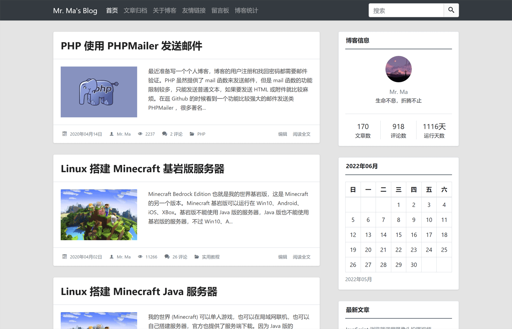Select day 15 in the calendar
512x329 pixels.
[398, 235]
